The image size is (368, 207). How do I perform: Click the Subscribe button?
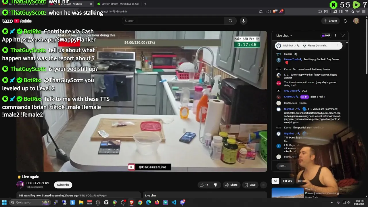click(x=63, y=185)
